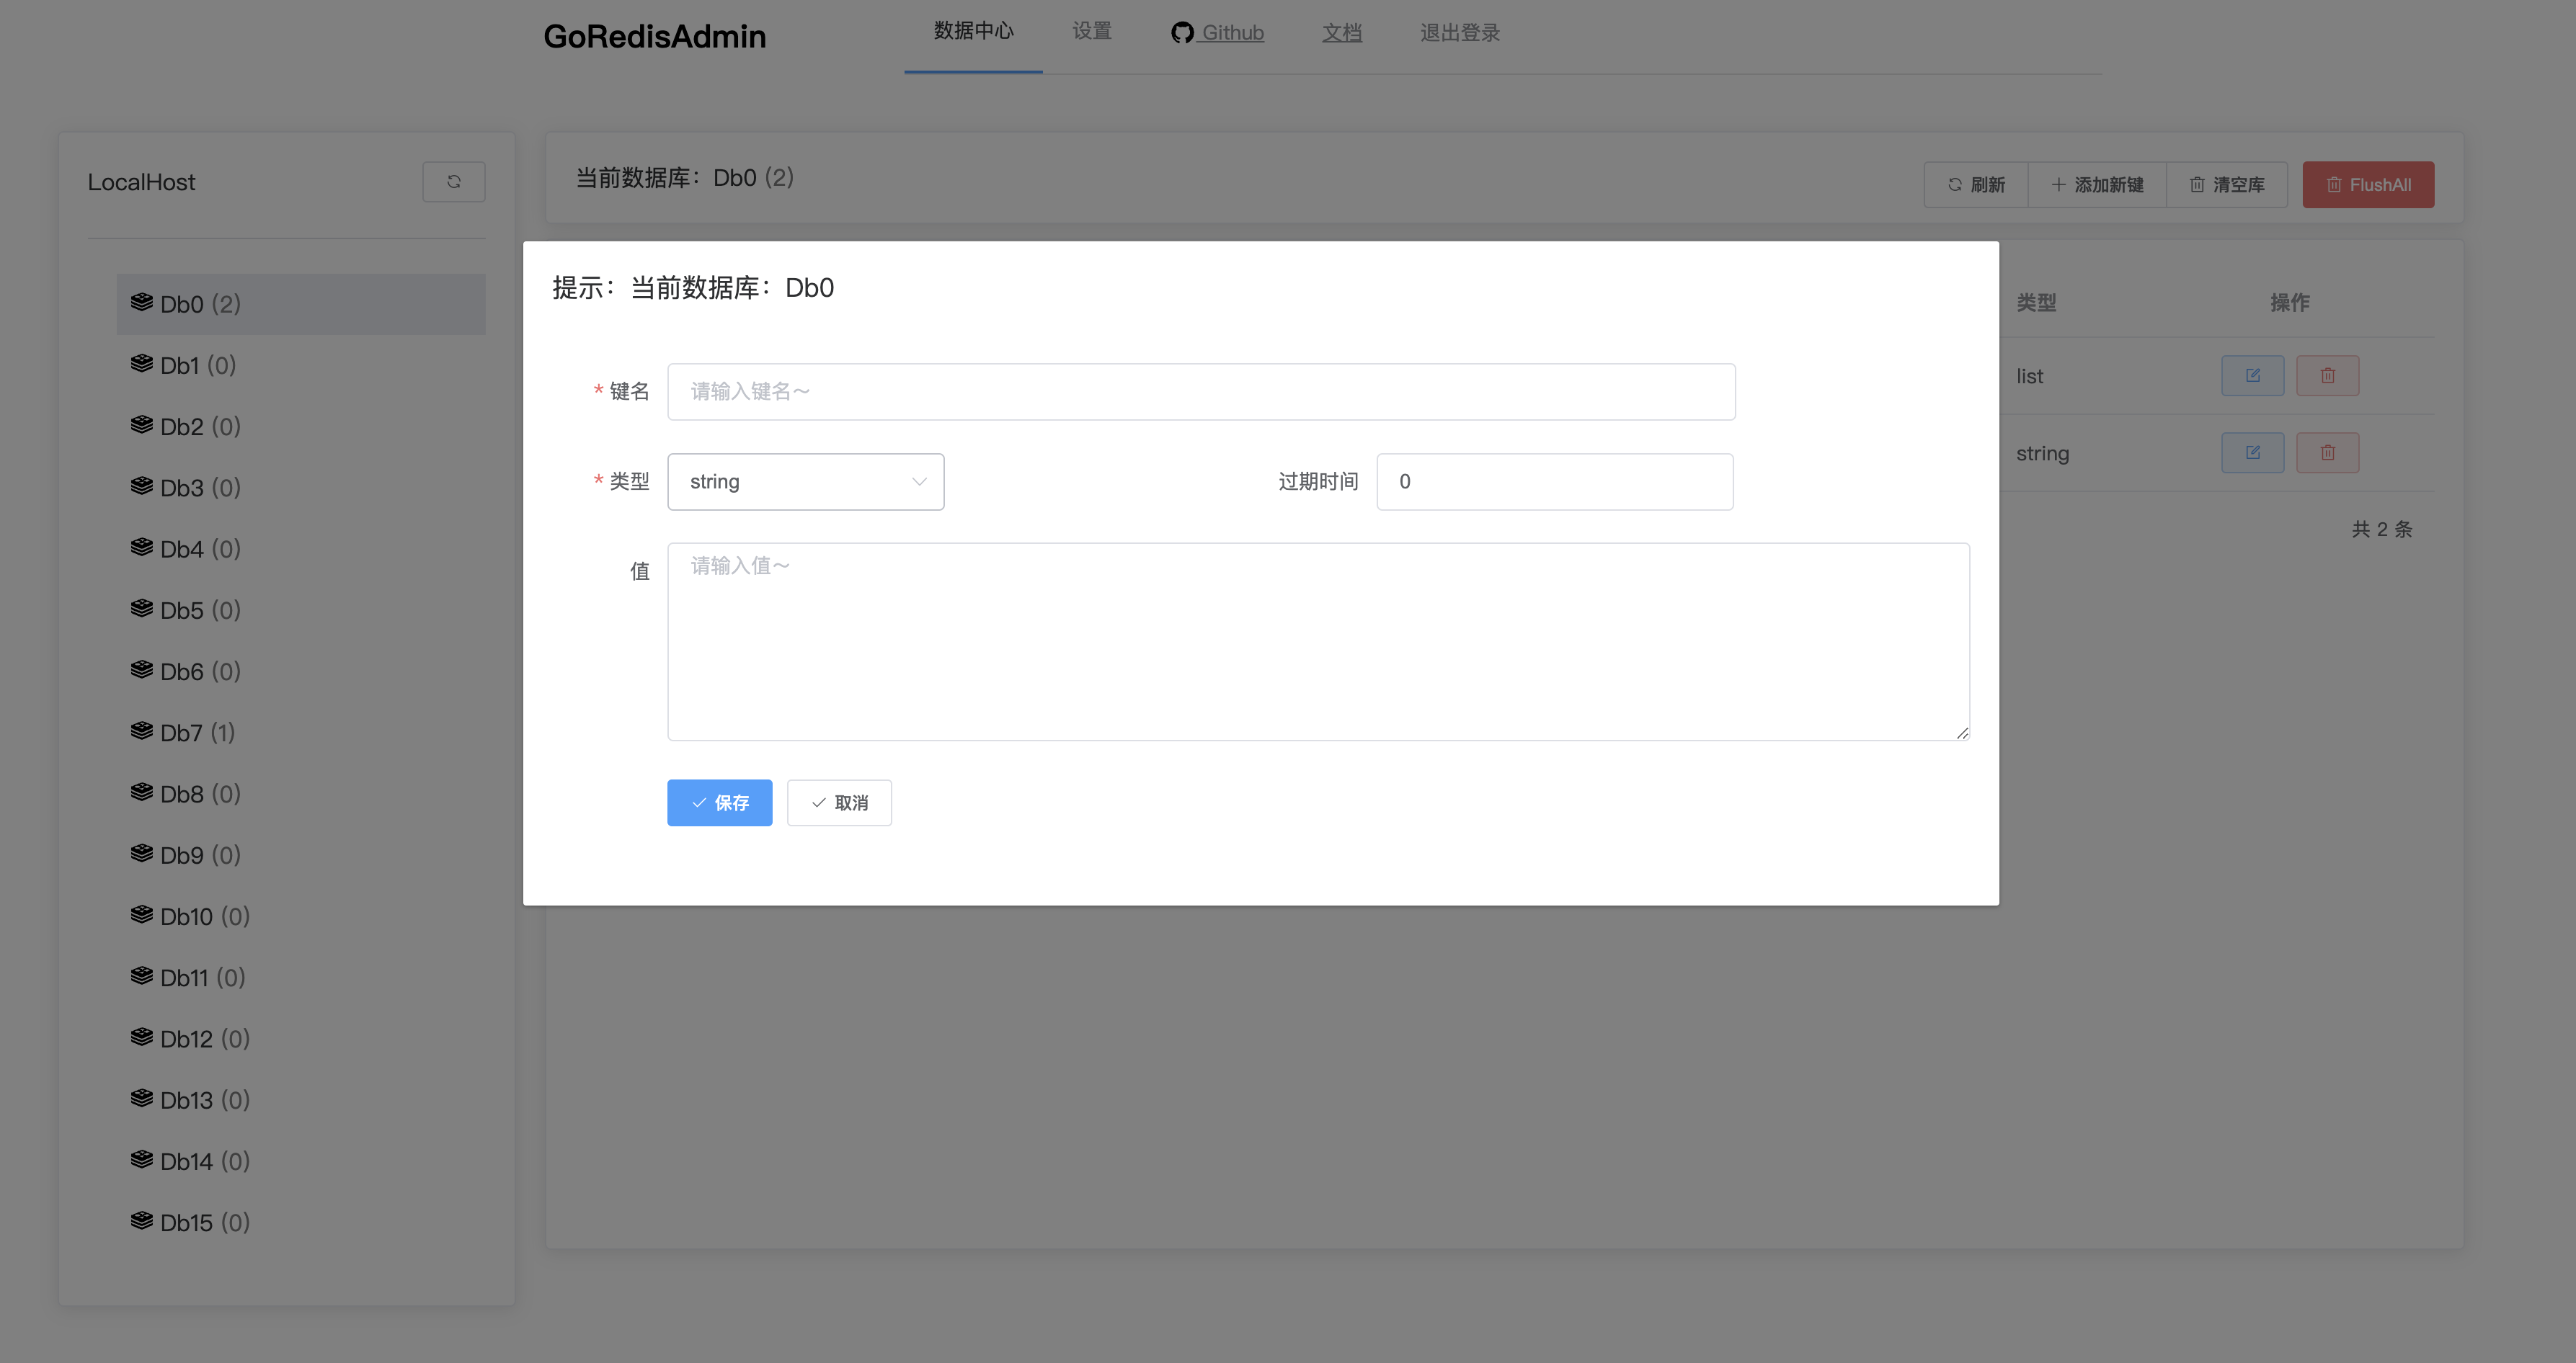
Task: Click database Db13 (0)
Action: click(x=301, y=1099)
